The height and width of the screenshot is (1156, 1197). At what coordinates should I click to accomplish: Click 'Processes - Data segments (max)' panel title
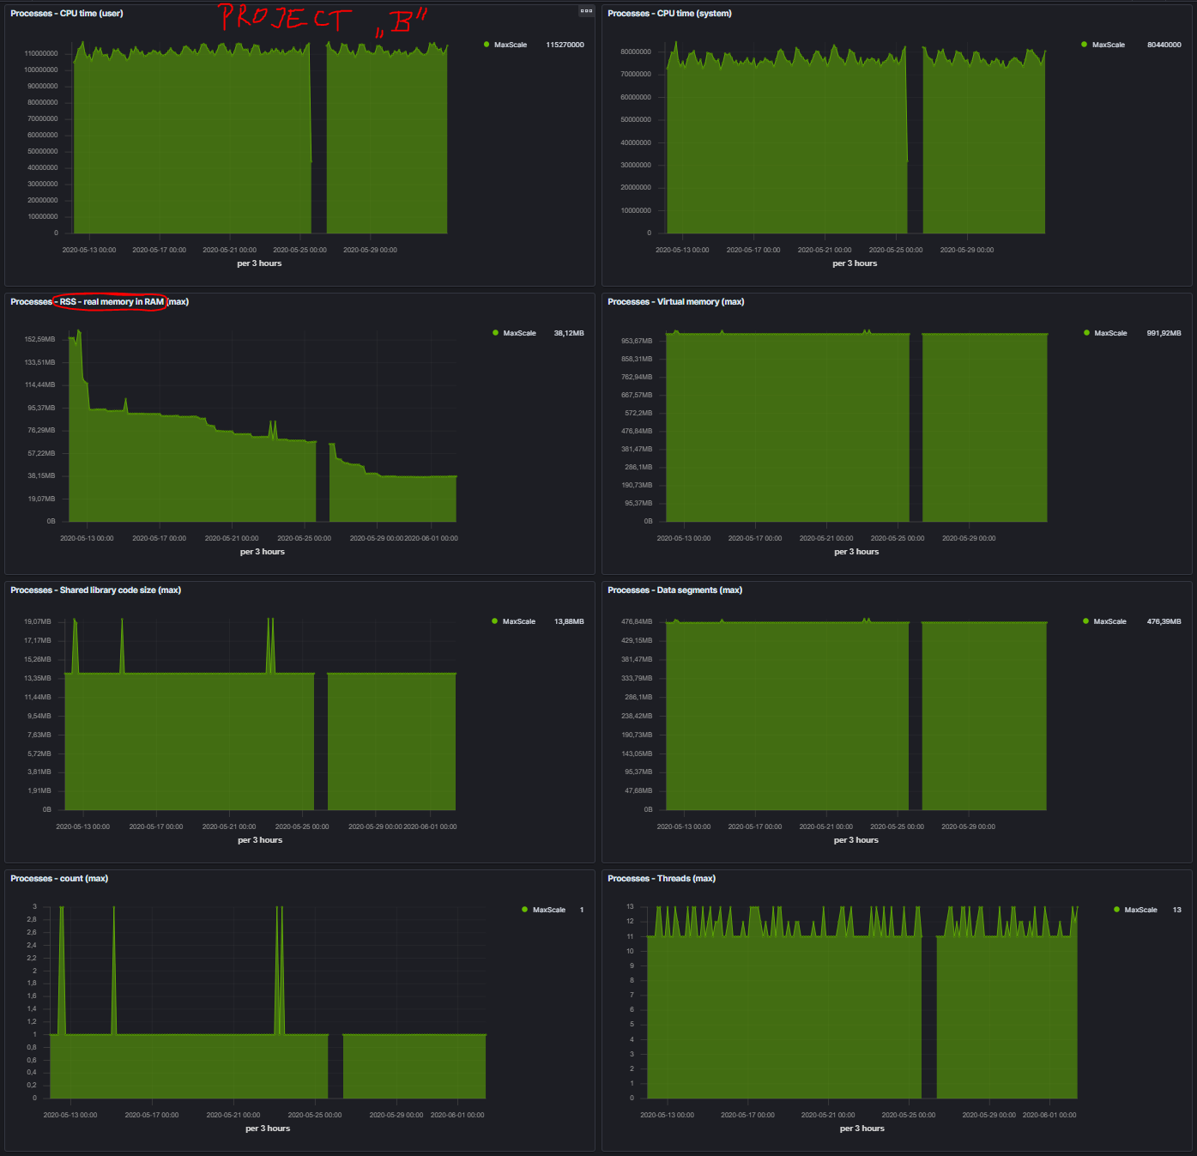(x=674, y=590)
